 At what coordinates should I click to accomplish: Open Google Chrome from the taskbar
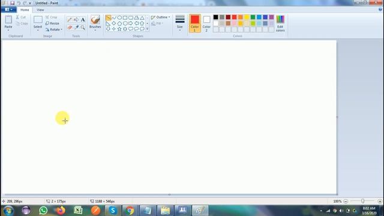pos(130,211)
